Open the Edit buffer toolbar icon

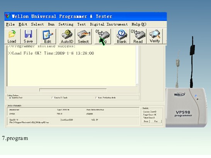(x=48, y=36)
